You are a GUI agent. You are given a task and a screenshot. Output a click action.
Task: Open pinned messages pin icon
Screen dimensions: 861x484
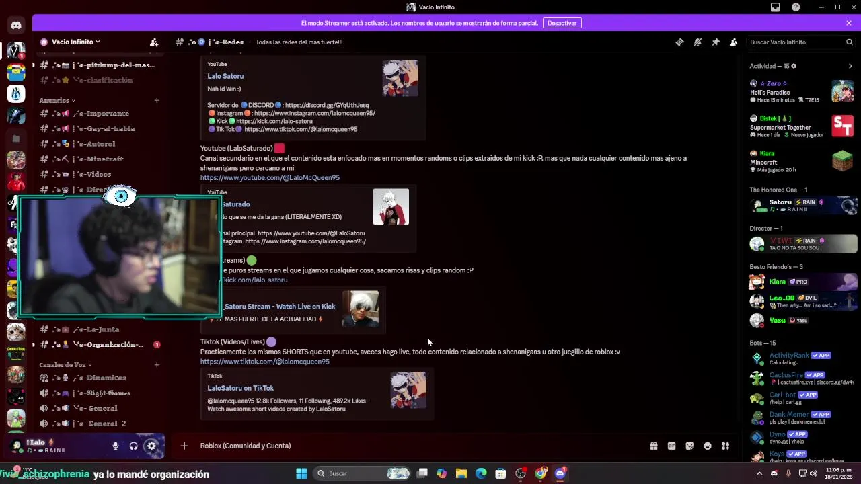[716, 42]
